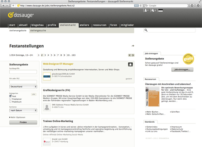Open the ateliers navigation tab

click(x=84, y=25)
